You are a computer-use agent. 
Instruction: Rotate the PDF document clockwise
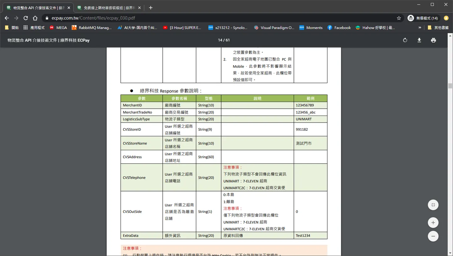point(405,40)
